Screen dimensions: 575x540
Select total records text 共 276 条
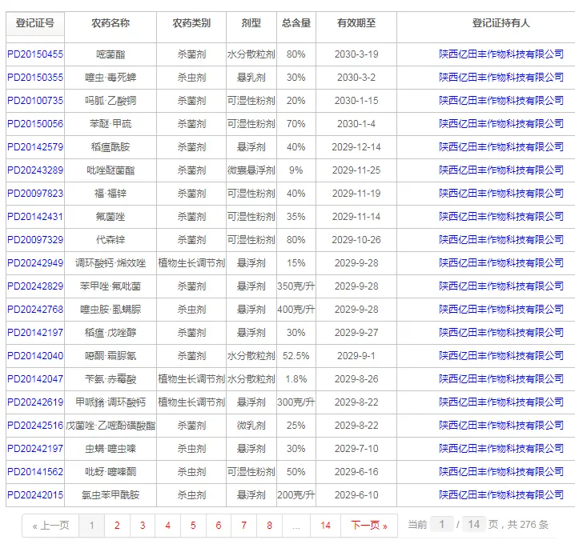[x=528, y=525]
